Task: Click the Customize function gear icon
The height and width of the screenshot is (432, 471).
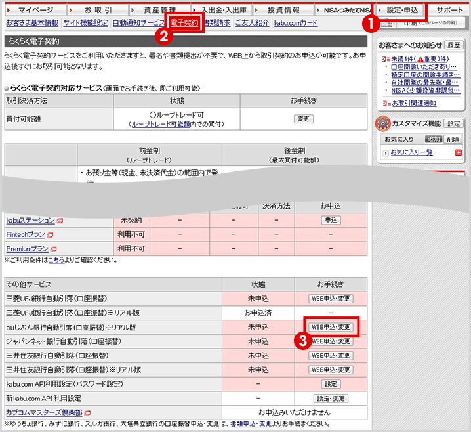Action: 382,123
